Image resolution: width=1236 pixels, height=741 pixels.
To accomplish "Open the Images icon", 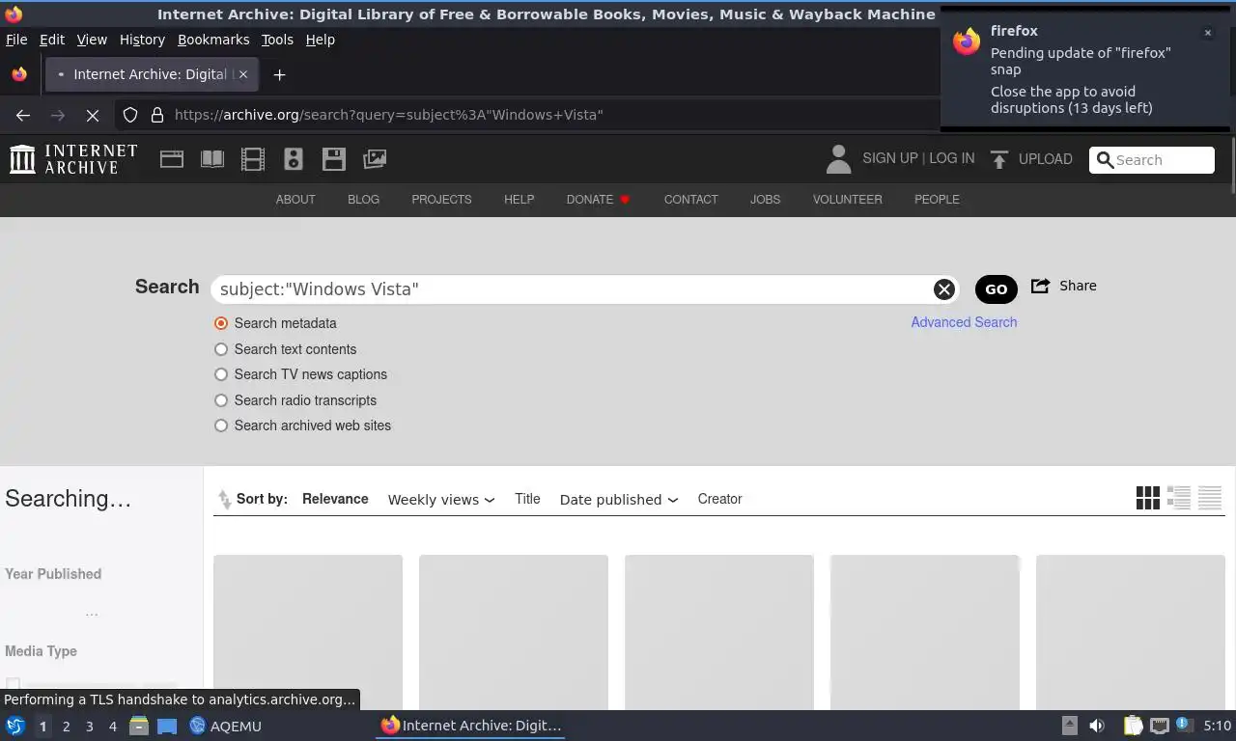I will pyautogui.click(x=375, y=159).
